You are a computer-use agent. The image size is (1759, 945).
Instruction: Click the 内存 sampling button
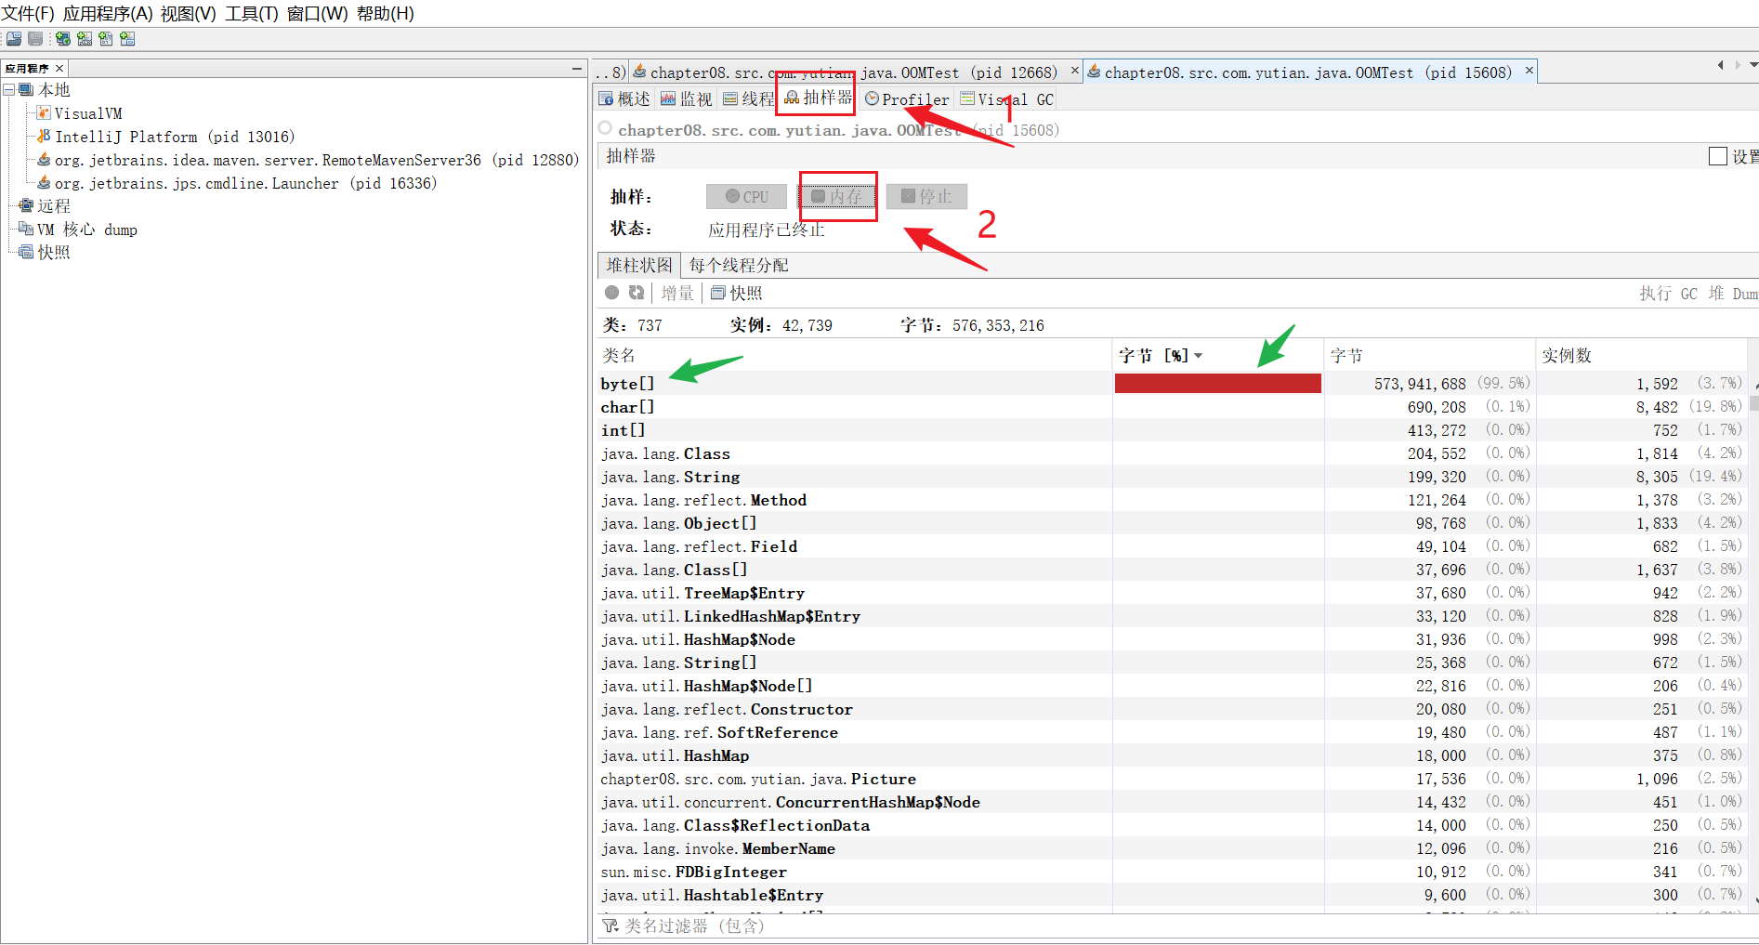837,197
